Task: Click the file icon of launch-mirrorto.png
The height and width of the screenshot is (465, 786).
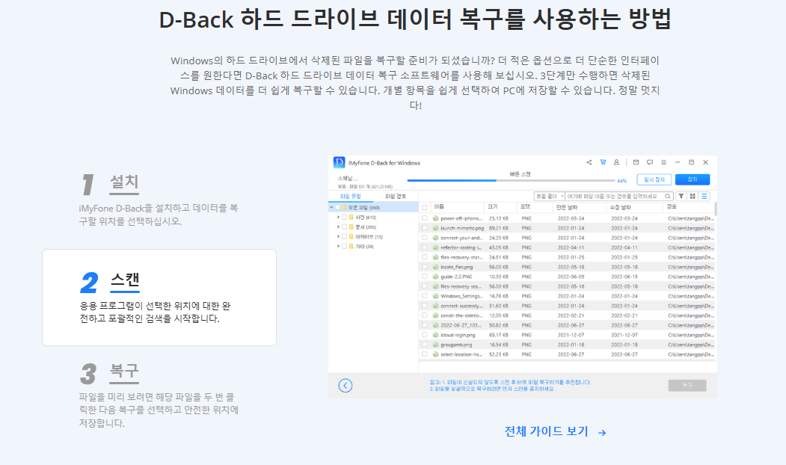Action: coord(435,228)
